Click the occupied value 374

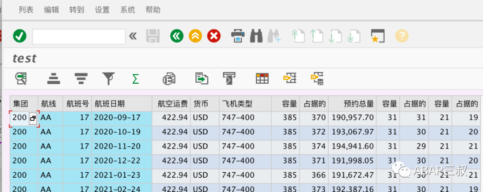314,146
